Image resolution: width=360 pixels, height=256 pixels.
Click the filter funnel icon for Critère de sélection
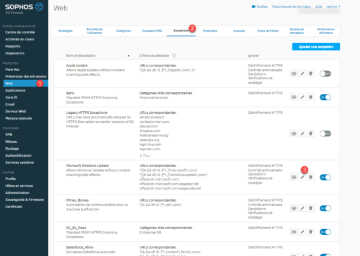click(174, 56)
